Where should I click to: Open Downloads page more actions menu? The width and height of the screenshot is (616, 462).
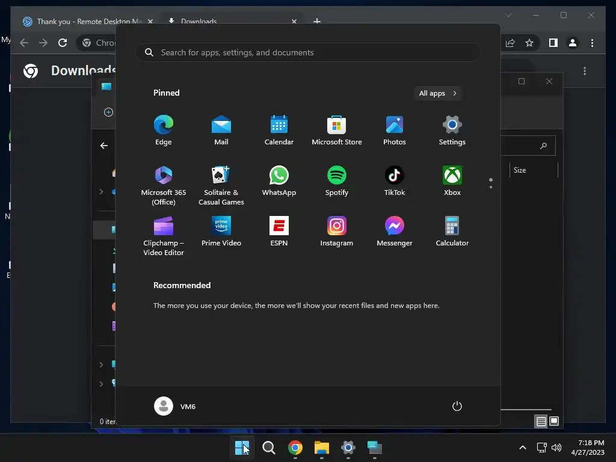click(x=585, y=71)
